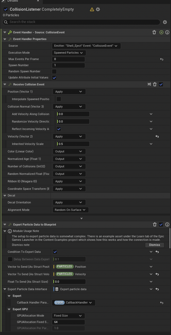Open Inherited Velocity Scale options arrow

coord(151,144)
